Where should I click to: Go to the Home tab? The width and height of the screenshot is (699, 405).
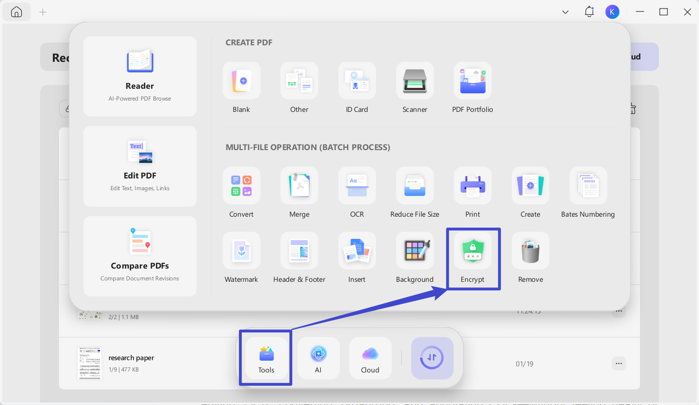pyautogui.click(x=17, y=12)
